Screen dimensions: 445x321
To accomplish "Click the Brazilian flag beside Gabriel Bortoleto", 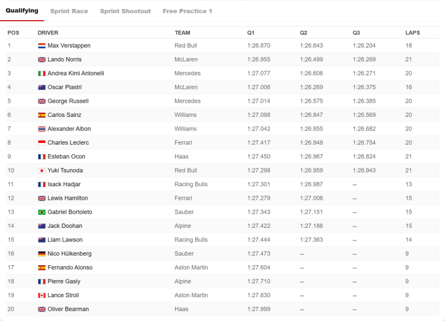I will tap(42, 212).
